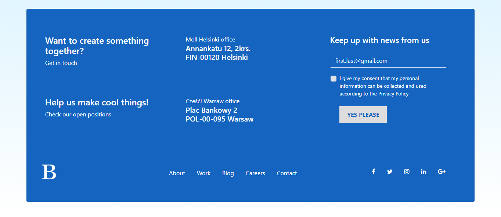Click the B logo in the footer
This screenshot has width=501, height=217.
50,171
